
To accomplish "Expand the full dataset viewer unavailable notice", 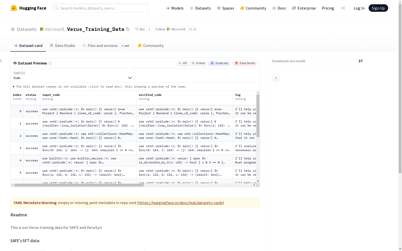I will pos(100,87).
